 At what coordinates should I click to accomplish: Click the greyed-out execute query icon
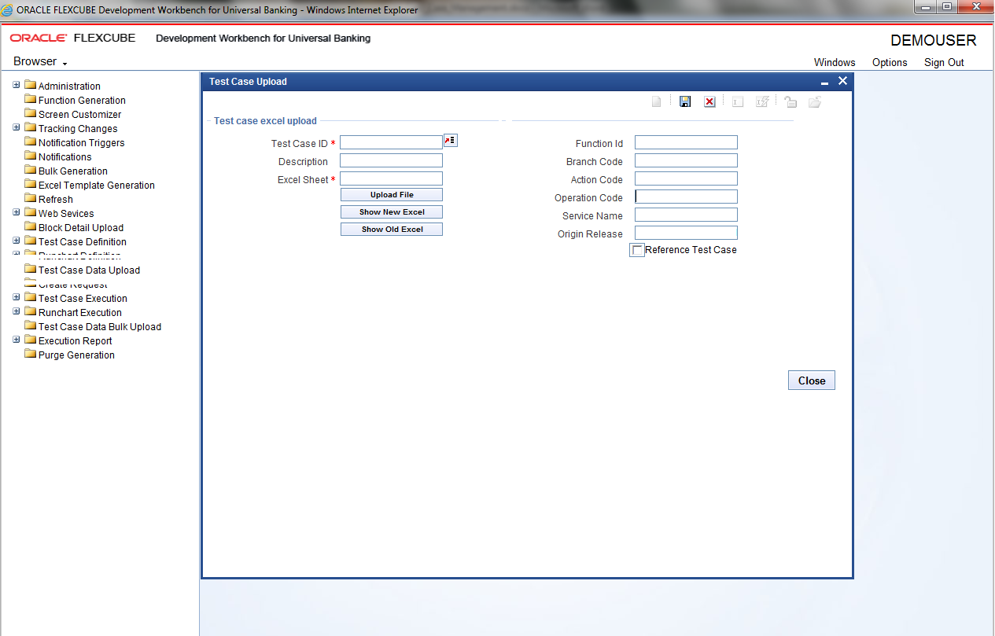pyautogui.click(x=761, y=101)
